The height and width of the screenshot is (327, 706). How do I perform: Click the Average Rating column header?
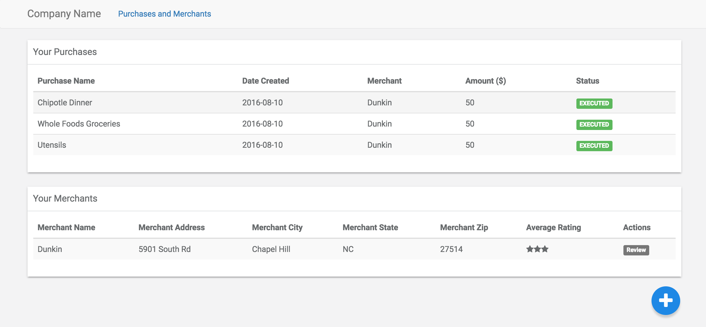(553, 227)
